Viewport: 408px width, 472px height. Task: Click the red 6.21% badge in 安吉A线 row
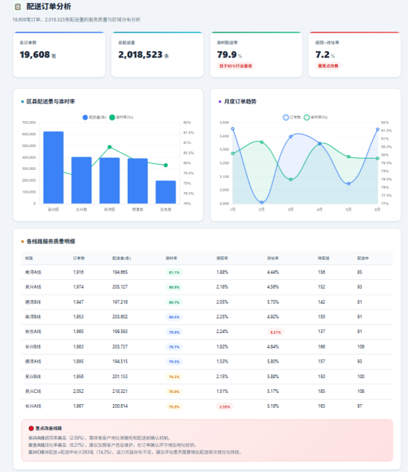[x=275, y=332]
